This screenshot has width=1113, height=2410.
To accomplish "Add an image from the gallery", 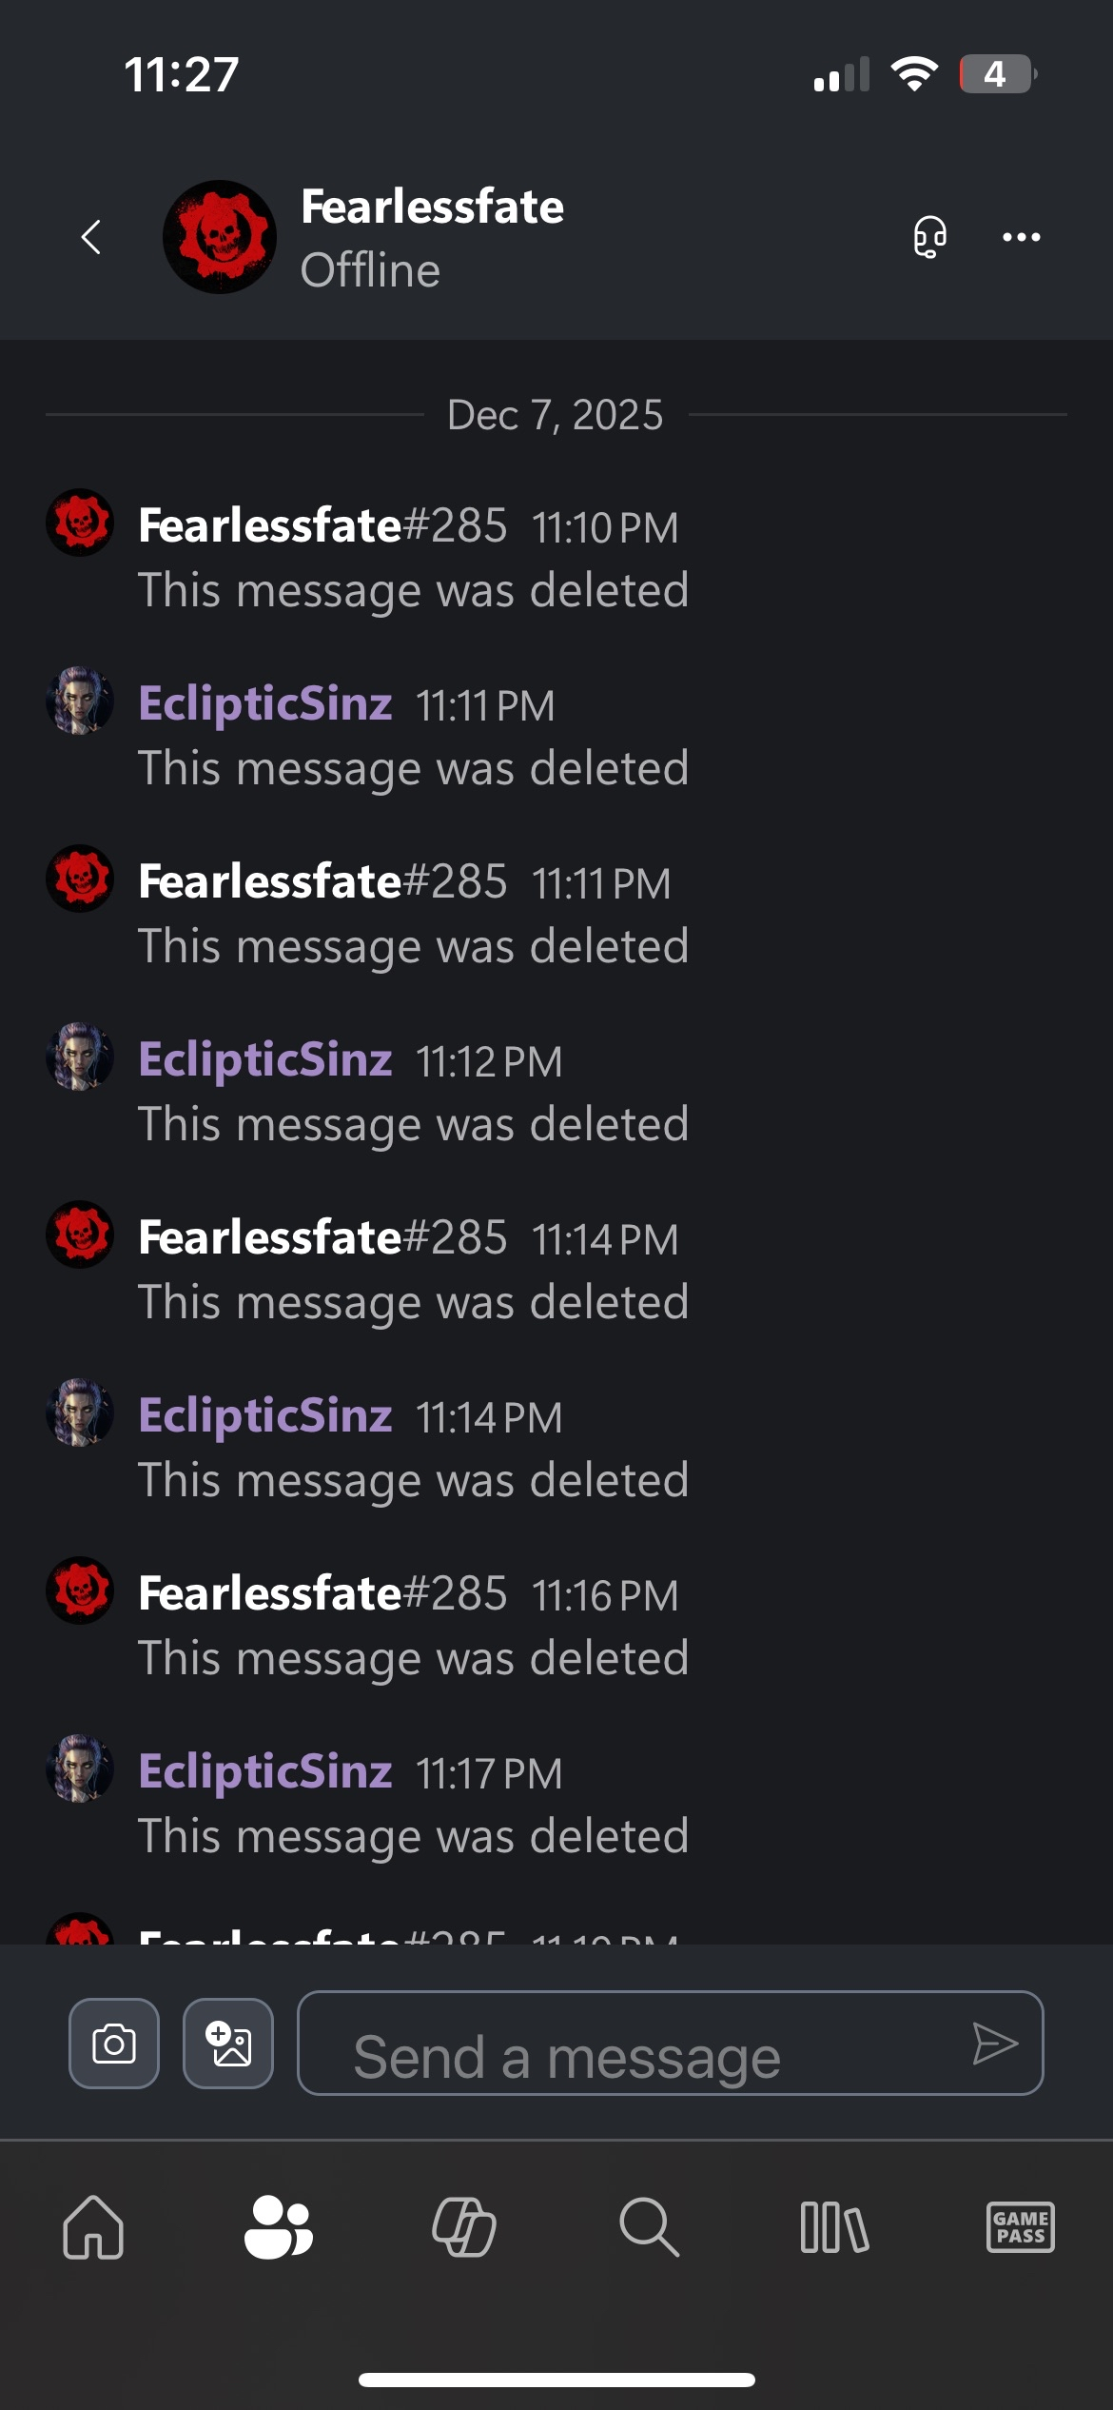I will click(x=228, y=2043).
